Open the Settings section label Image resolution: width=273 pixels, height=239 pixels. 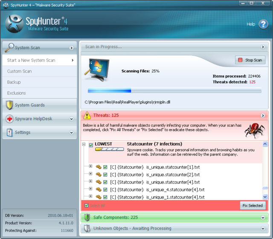click(23, 132)
